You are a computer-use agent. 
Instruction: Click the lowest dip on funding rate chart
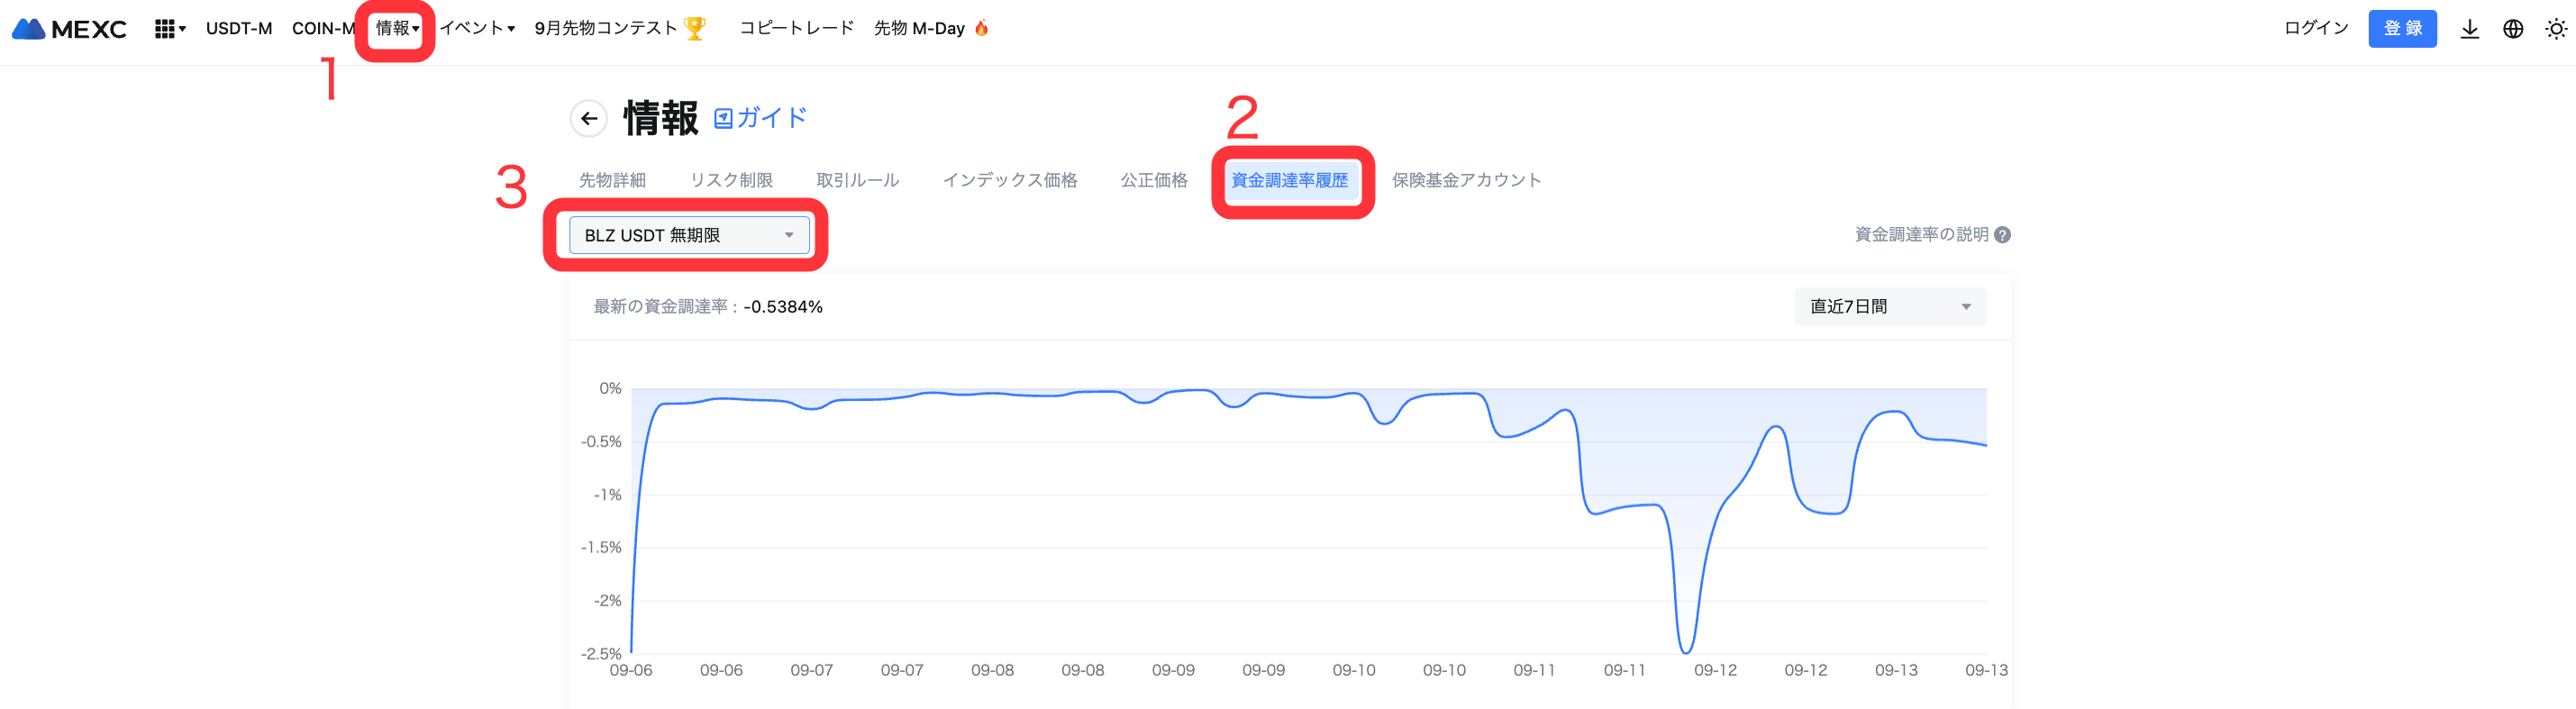coord(1687,651)
